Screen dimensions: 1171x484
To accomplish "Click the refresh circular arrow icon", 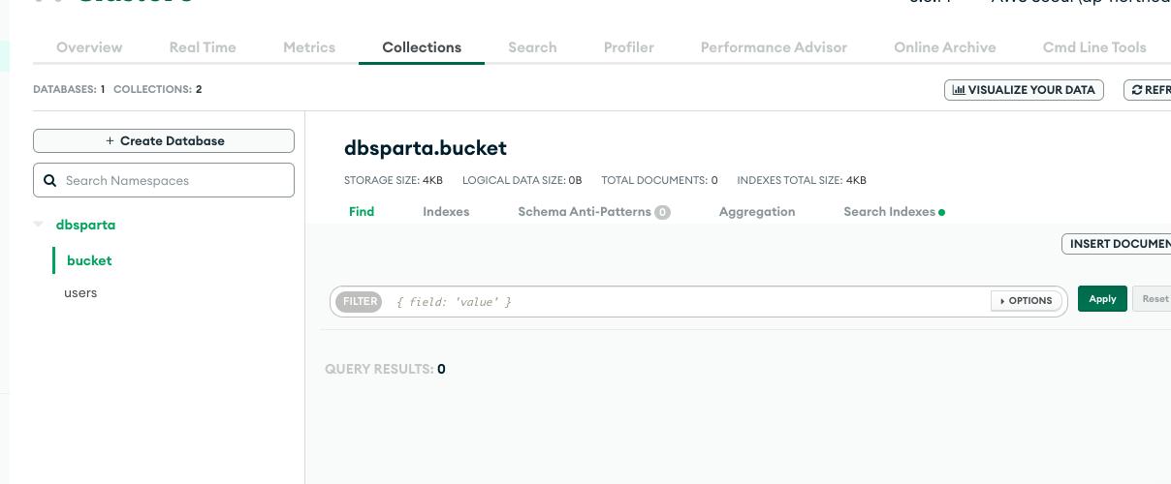I will pyautogui.click(x=1137, y=90).
